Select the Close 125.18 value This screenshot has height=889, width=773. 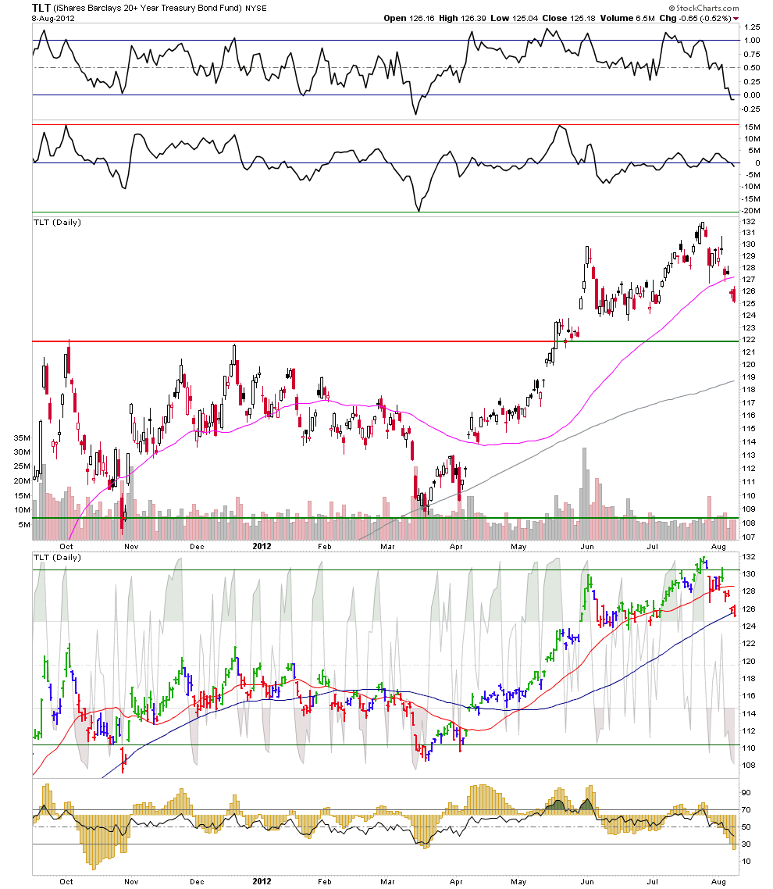[x=569, y=18]
